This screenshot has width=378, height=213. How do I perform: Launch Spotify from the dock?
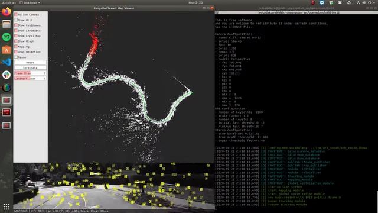[6, 37]
